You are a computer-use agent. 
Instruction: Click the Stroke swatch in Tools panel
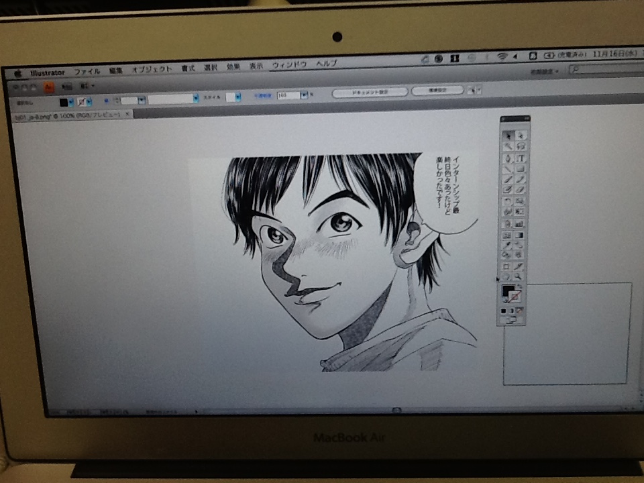(515, 298)
